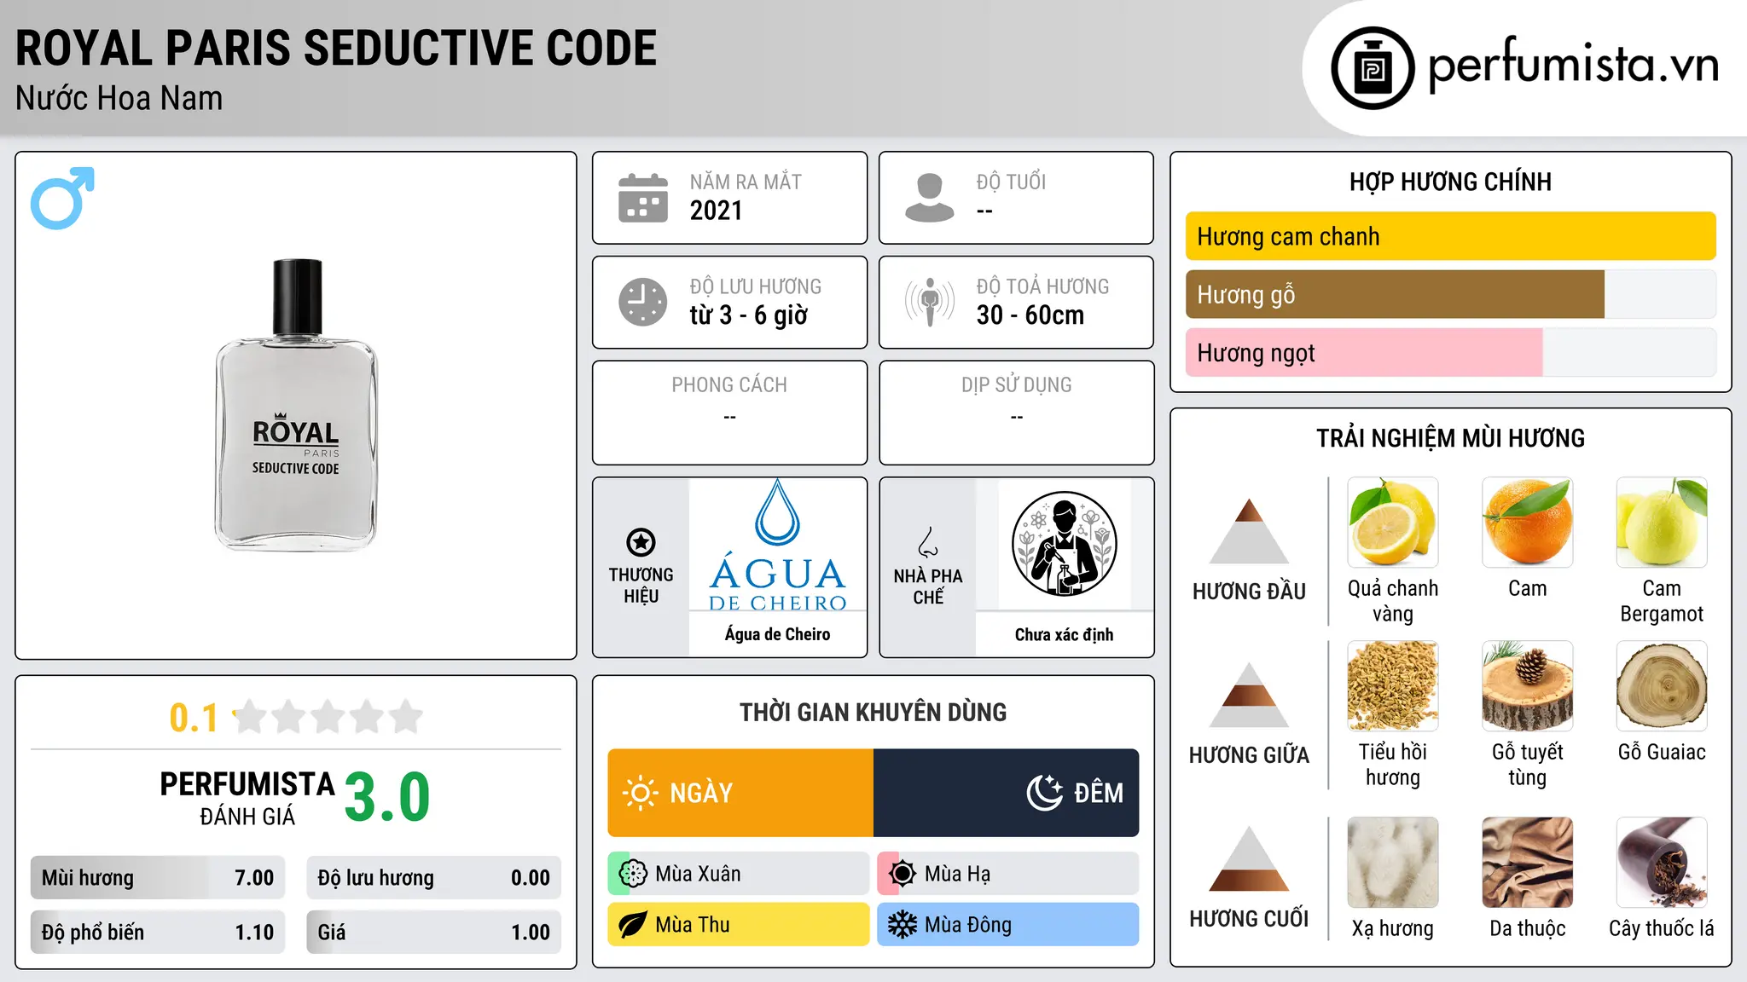The image size is (1747, 982).
Task: Click the sillage value 30 - 60cm
Action: [1030, 315]
